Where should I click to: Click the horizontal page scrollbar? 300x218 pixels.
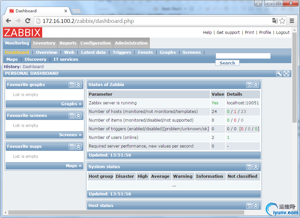[126, 212]
